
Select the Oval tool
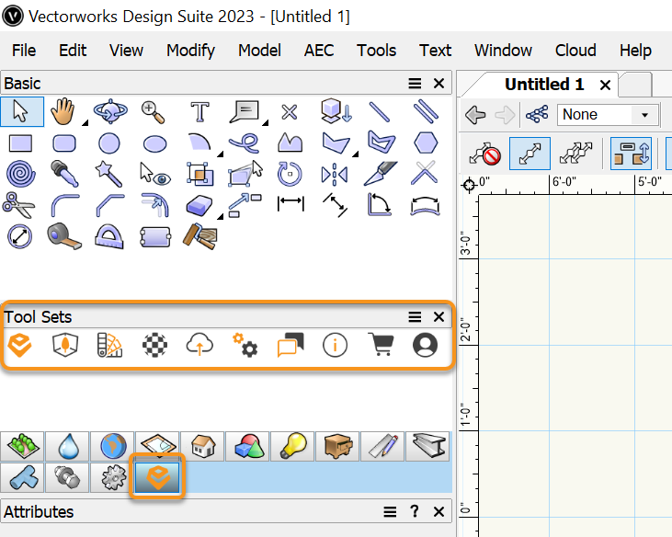(154, 144)
